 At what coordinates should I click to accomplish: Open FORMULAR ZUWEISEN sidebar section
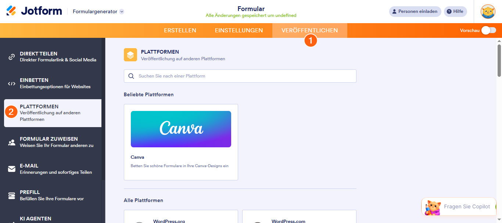click(53, 142)
